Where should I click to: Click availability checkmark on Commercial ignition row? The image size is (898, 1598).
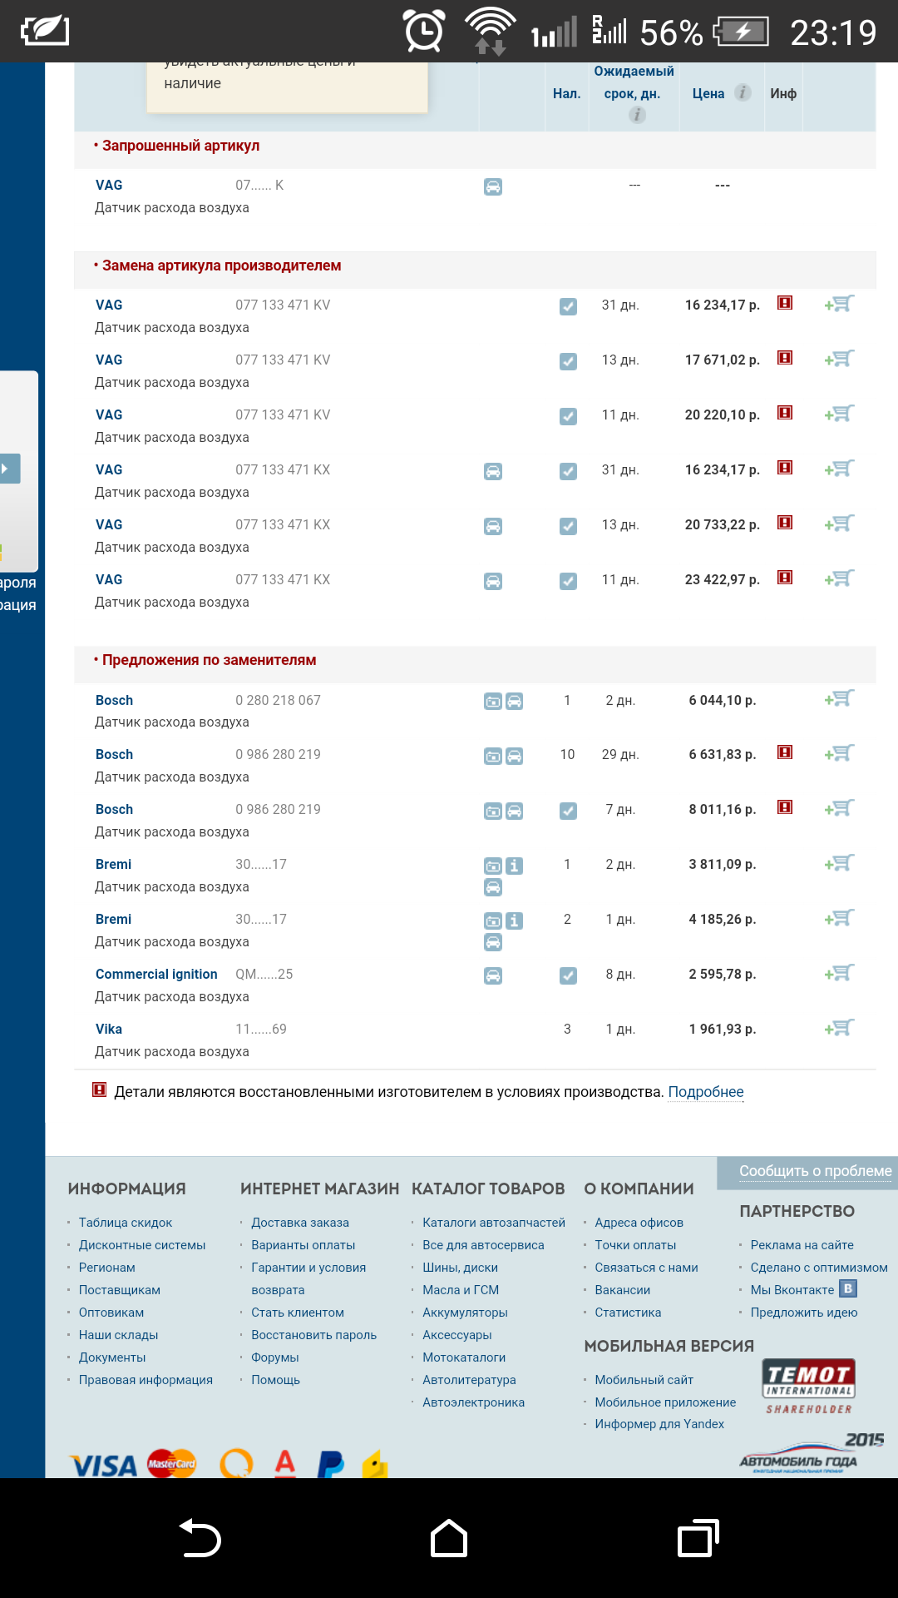point(568,975)
